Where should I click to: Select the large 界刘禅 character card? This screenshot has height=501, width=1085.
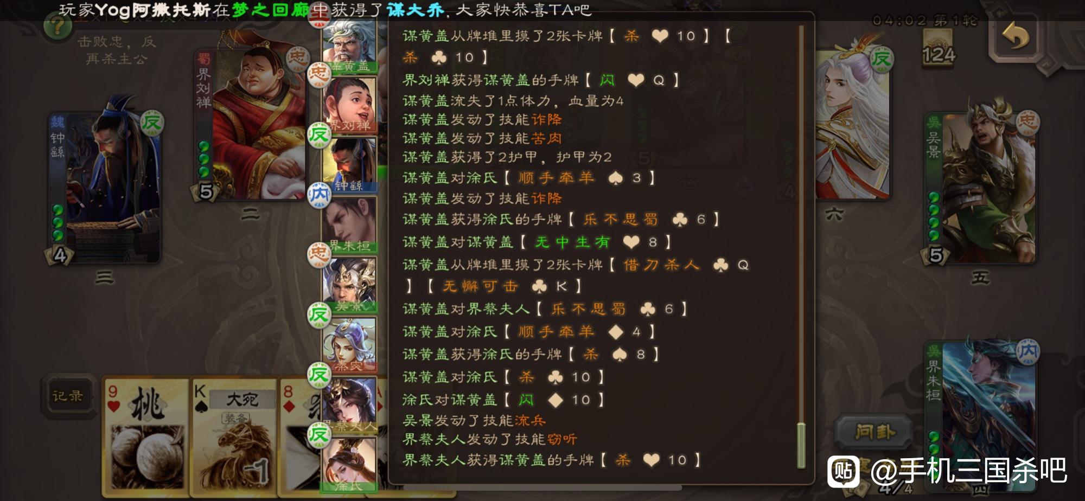point(251,125)
